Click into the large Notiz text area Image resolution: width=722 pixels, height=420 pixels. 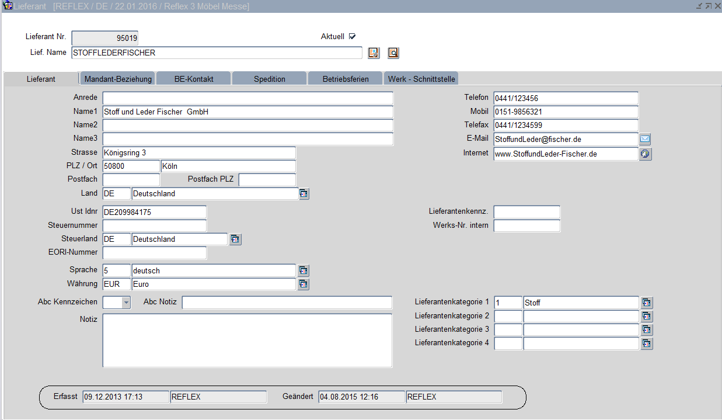coord(247,341)
